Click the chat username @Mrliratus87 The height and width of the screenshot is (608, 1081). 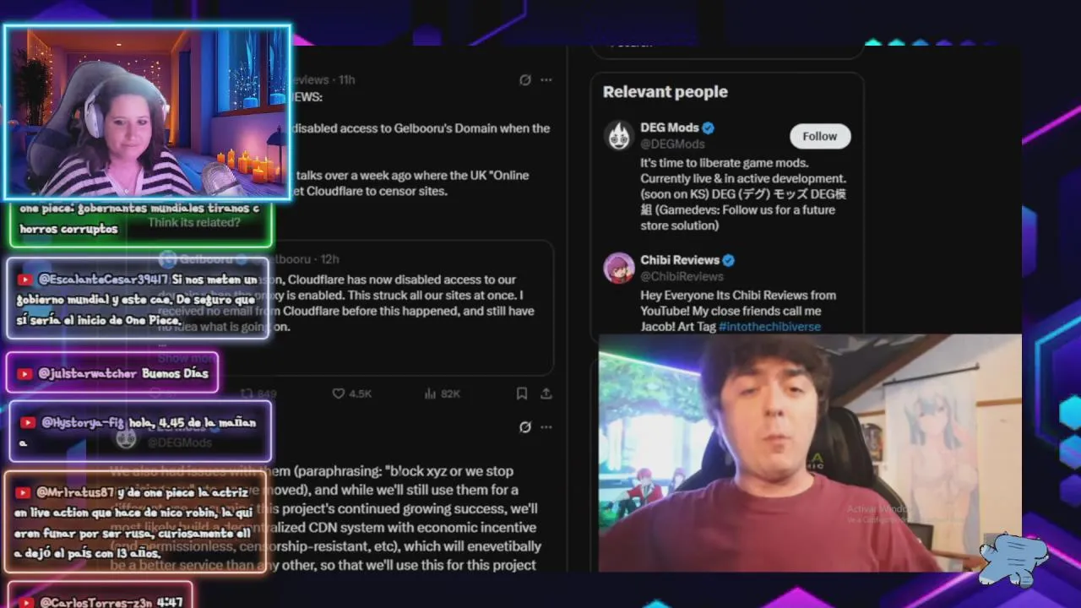[x=74, y=492]
